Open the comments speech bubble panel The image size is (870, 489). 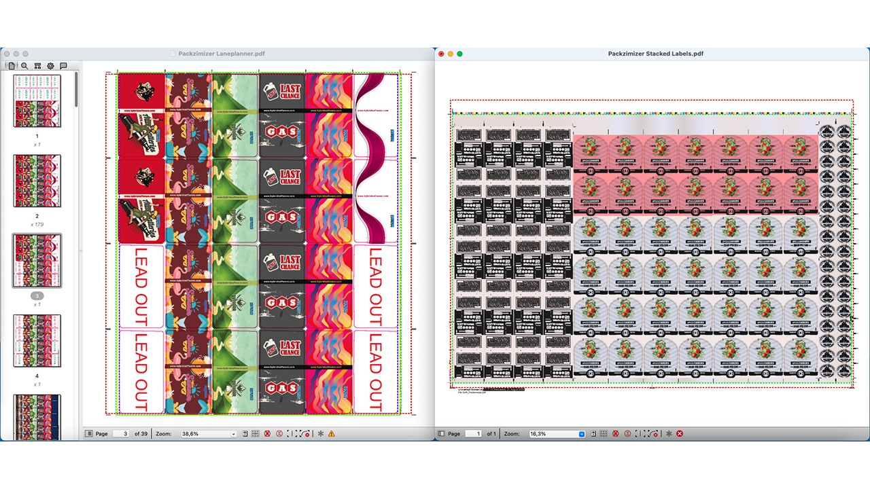pos(63,66)
